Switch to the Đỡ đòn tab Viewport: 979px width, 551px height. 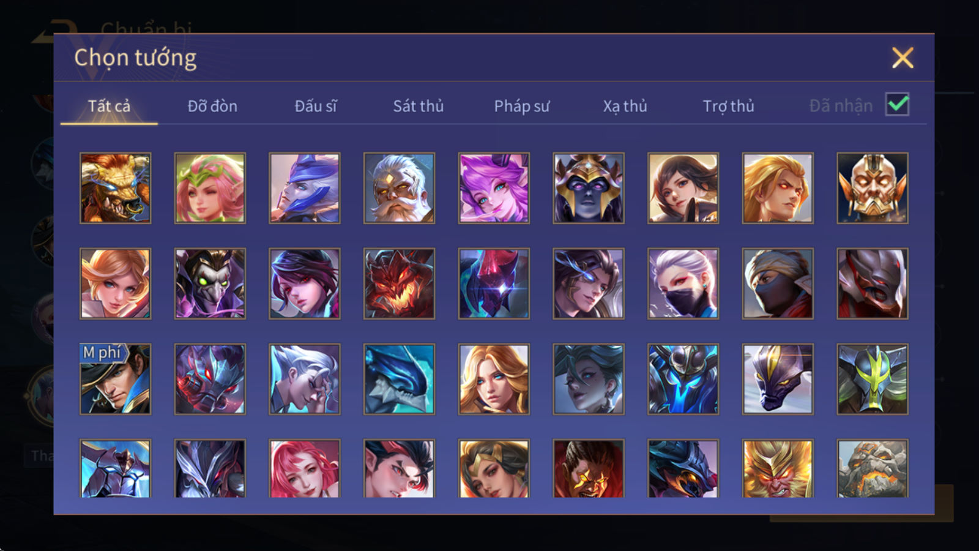coord(212,106)
